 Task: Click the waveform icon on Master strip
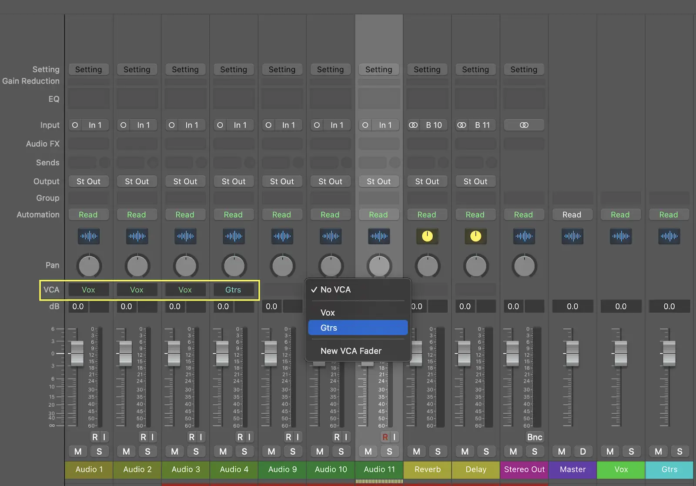(x=572, y=236)
